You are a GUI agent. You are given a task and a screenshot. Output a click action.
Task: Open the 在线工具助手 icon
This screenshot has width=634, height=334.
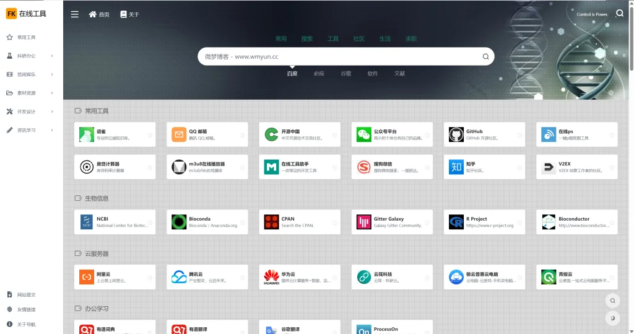[x=271, y=167]
